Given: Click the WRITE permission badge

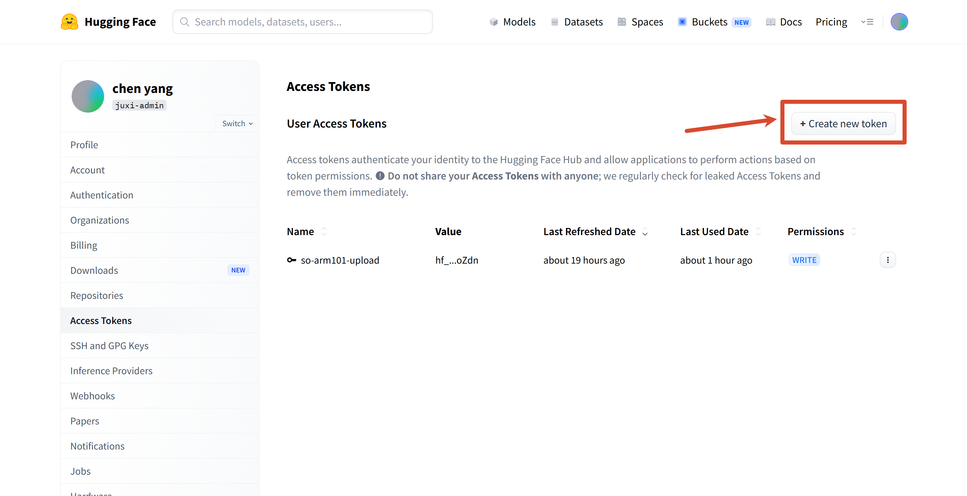Looking at the screenshot, I should tap(804, 260).
